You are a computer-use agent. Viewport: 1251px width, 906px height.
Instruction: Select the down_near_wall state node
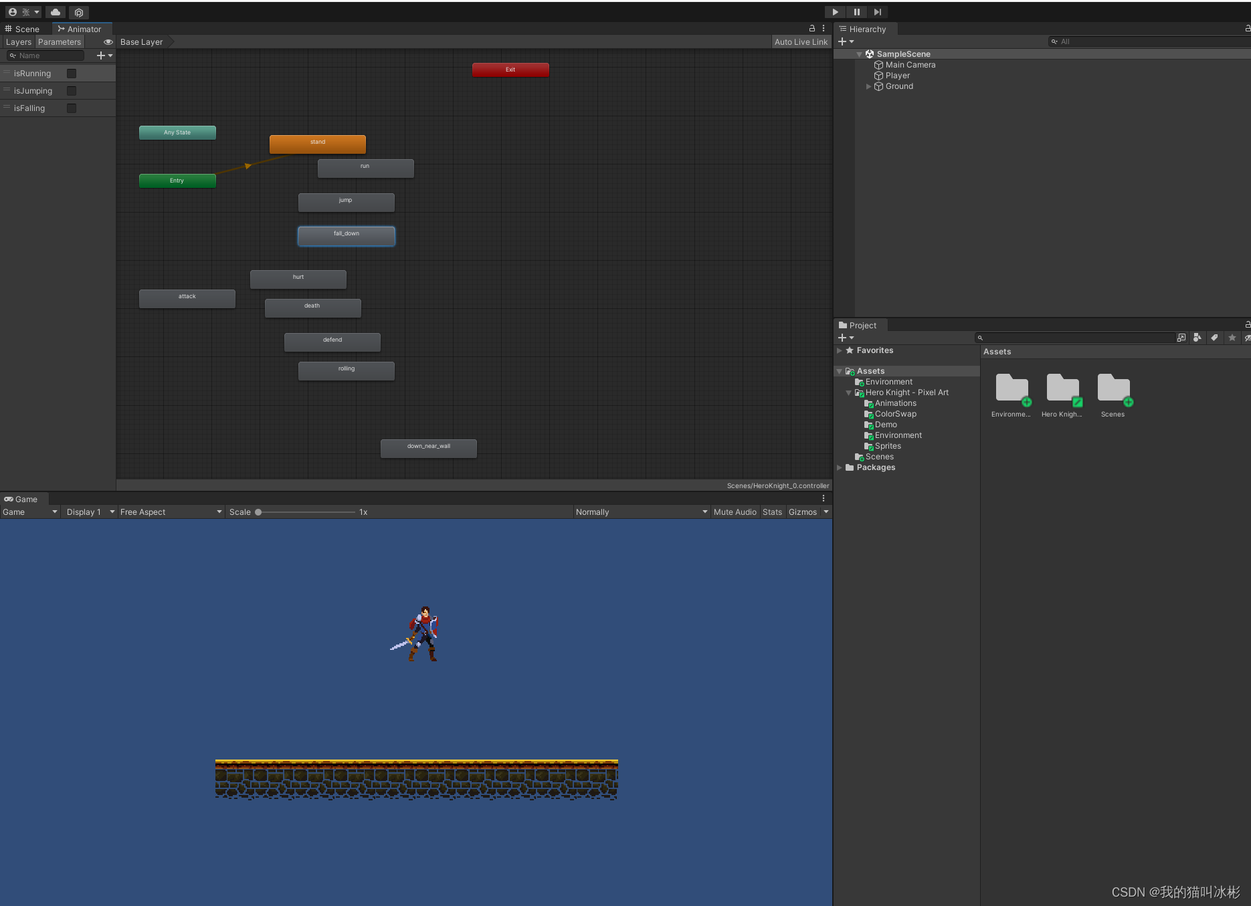[x=429, y=449]
